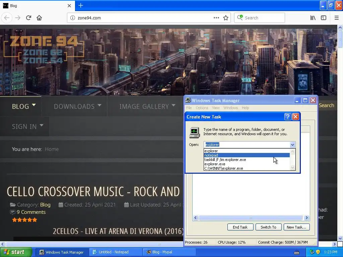The image size is (343, 257).
Task: Close the Blog browser tab
Action: coord(69,6)
